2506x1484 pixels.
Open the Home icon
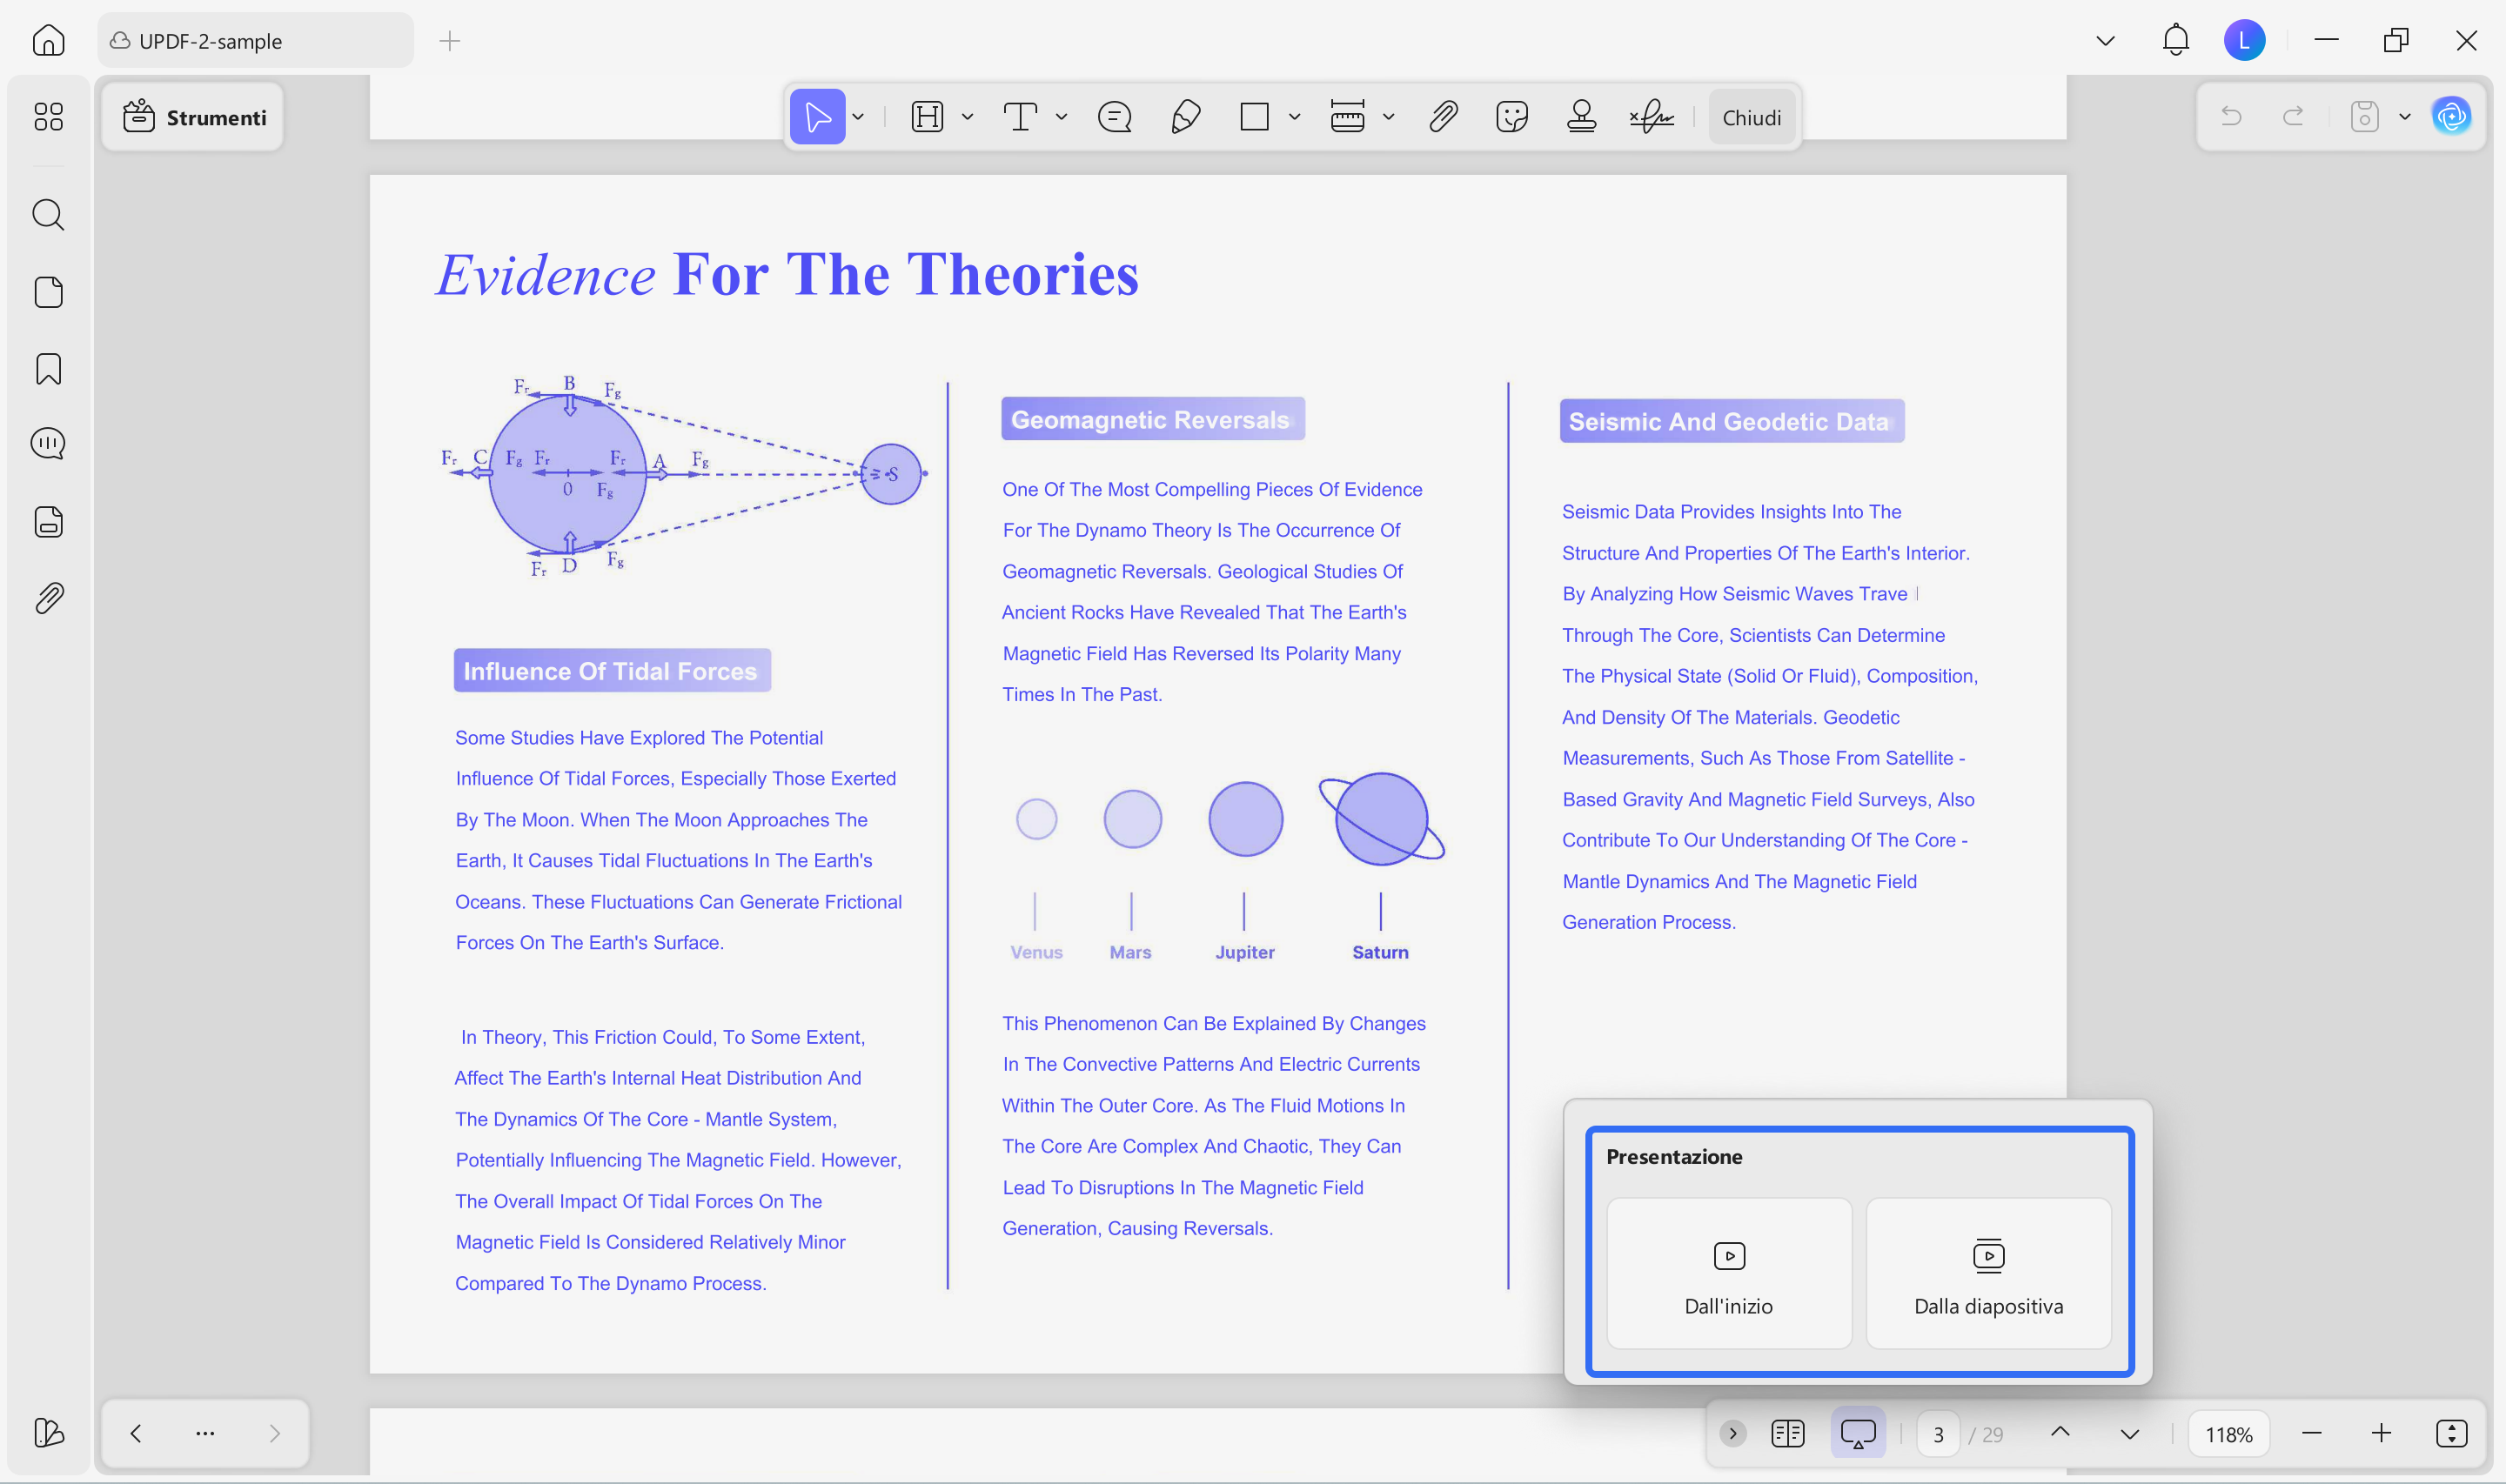[x=48, y=41]
